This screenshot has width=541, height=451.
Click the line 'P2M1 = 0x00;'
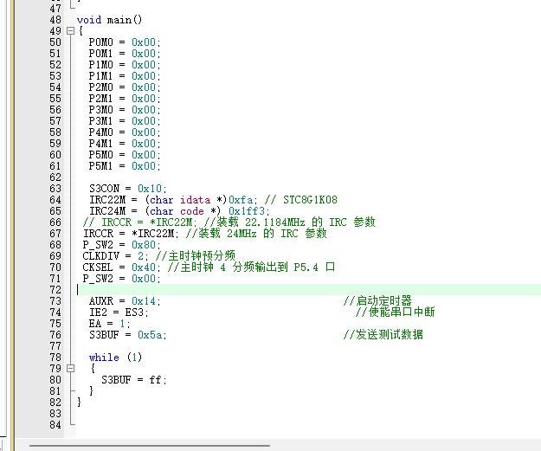(x=125, y=99)
